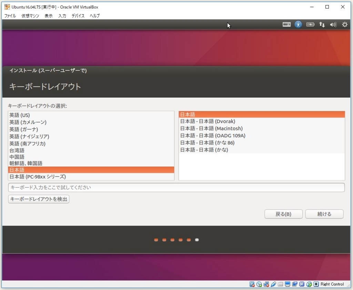Click the video capture status icon
Image resolution: width=353 pixels, height=290 pixels.
(295, 284)
